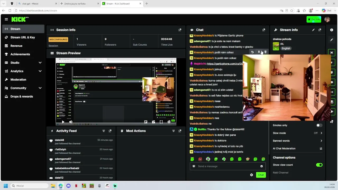Open a new browser tab

[147, 4]
